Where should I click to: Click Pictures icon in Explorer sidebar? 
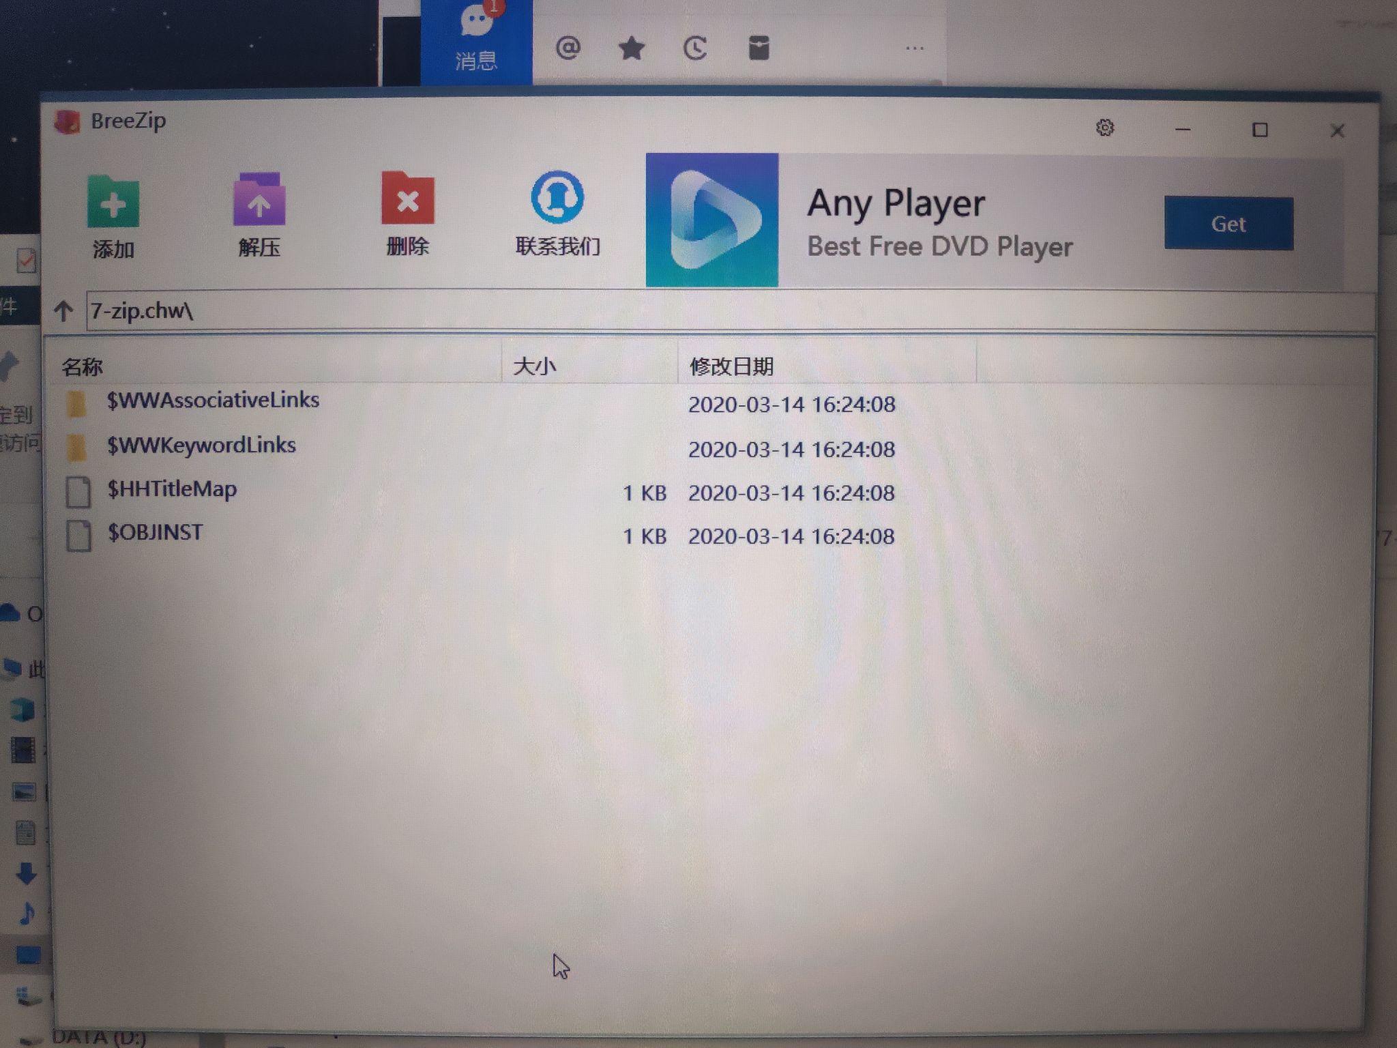pyautogui.click(x=24, y=792)
